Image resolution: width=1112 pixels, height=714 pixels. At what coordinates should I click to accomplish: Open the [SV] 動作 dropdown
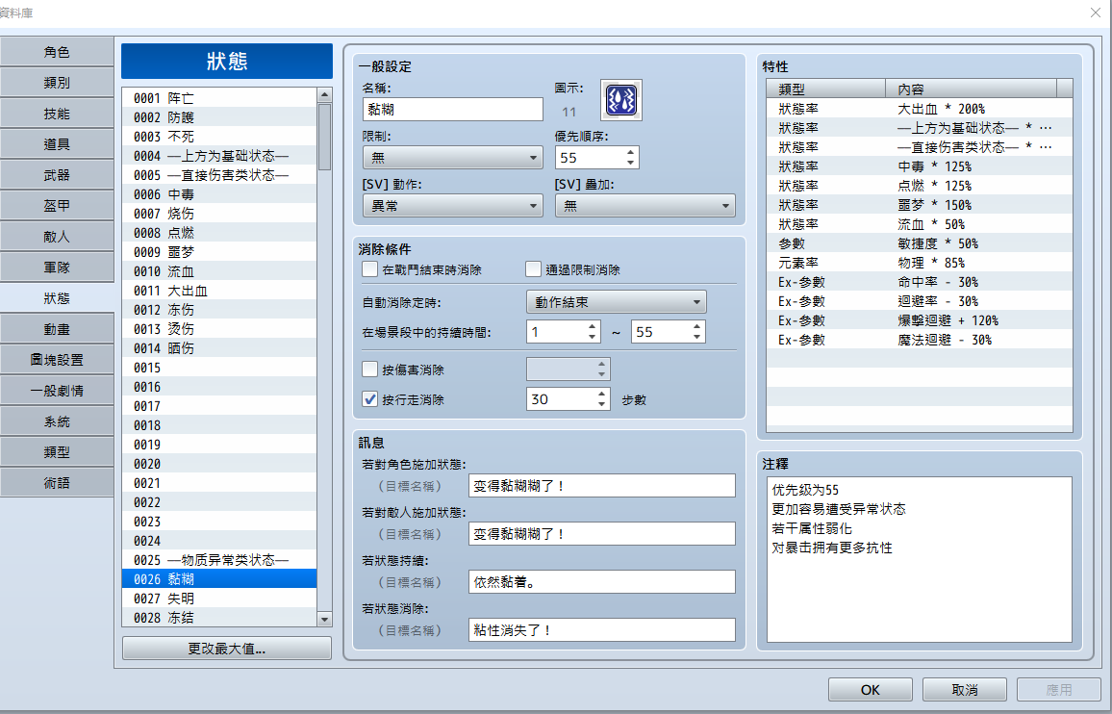[452, 206]
